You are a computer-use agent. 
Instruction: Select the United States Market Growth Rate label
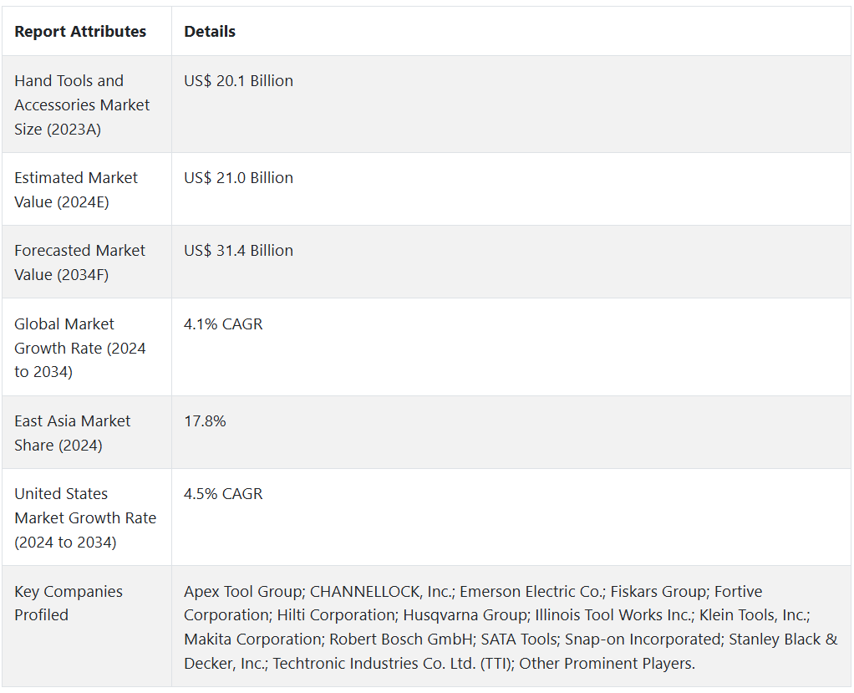pyautogui.click(x=85, y=517)
